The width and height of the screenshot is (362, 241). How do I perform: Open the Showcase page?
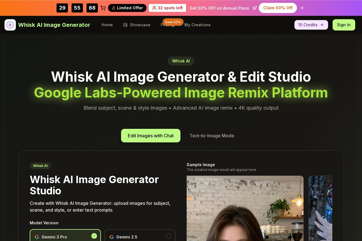pyautogui.click(x=137, y=25)
